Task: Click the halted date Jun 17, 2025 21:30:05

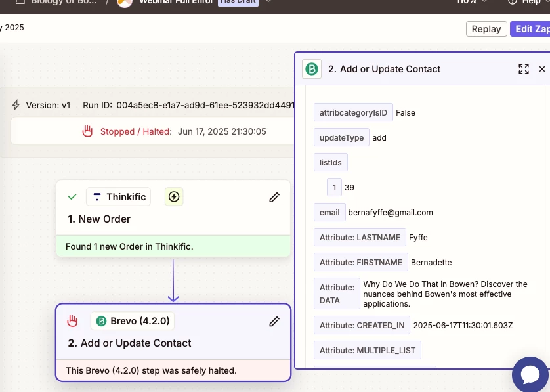Action: [222, 131]
